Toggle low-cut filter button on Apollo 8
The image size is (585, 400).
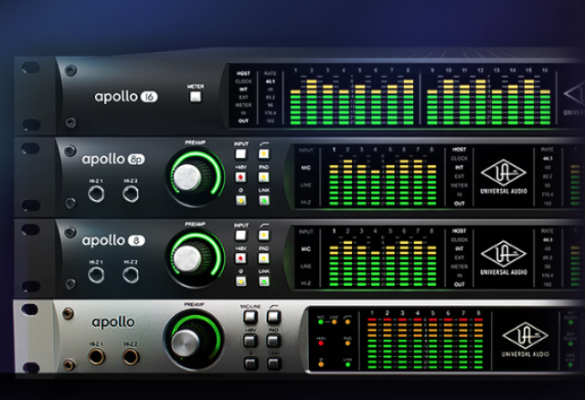point(264,236)
